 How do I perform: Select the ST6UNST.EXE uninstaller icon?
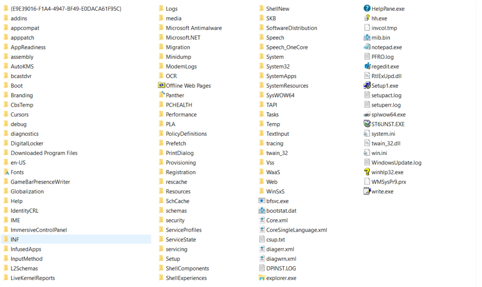coord(367,124)
